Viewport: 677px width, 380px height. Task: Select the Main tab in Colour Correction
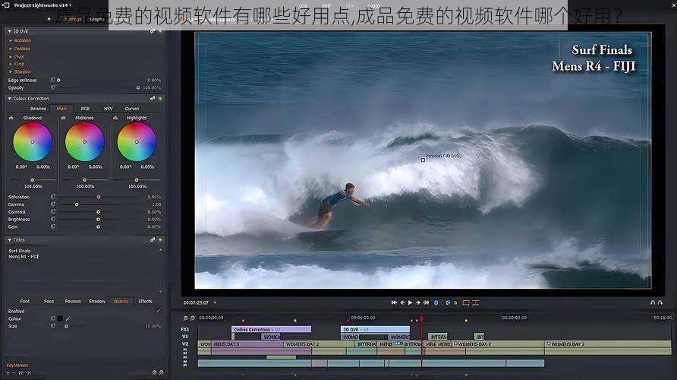click(61, 109)
